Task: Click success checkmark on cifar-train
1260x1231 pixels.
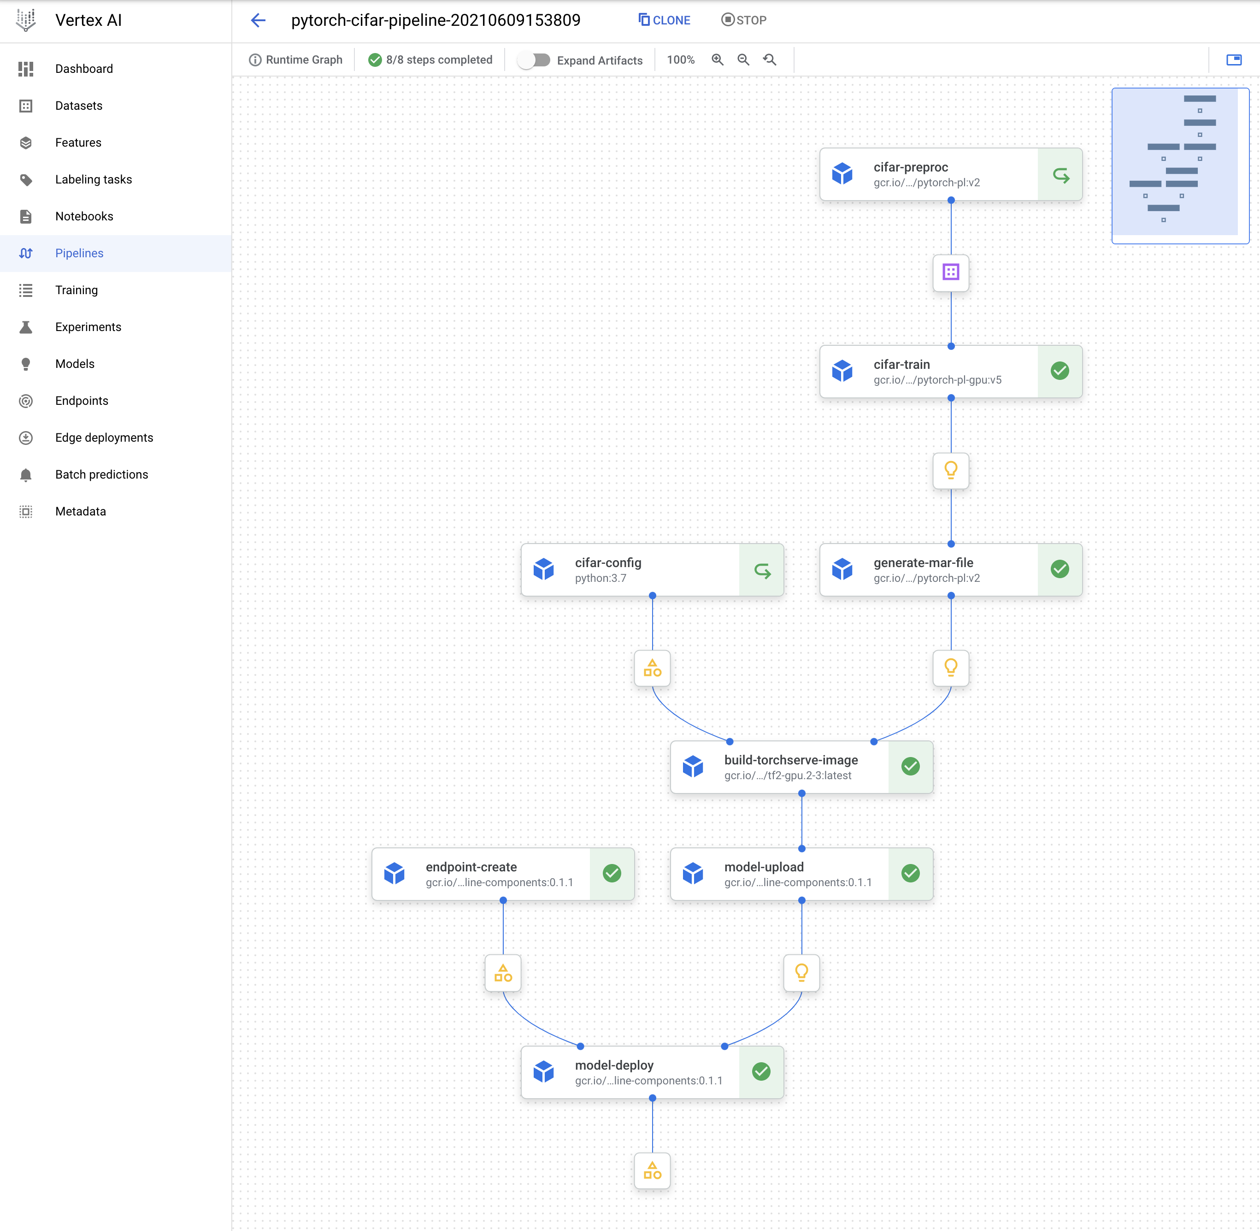Action: coord(1060,371)
